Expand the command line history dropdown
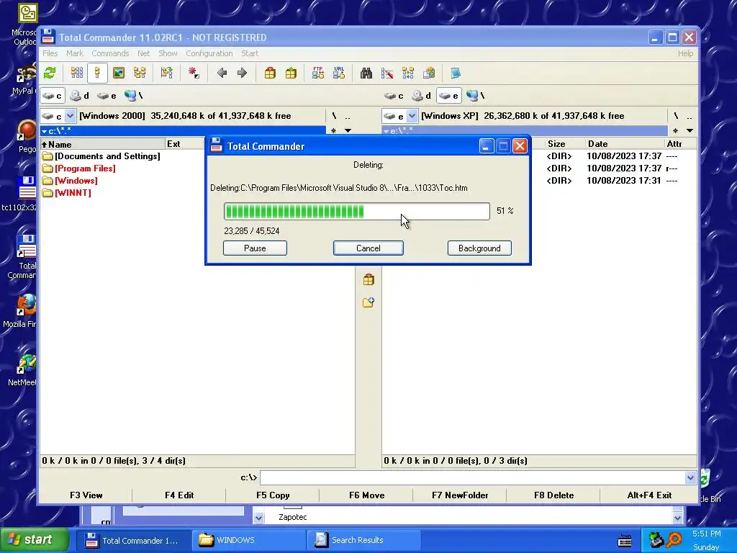The height and width of the screenshot is (553, 737). click(690, 478)
